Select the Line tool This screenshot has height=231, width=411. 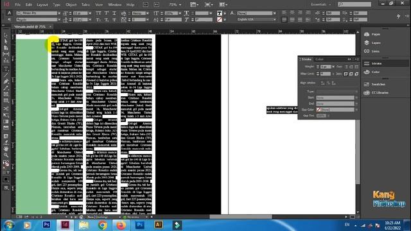point(6,75)
